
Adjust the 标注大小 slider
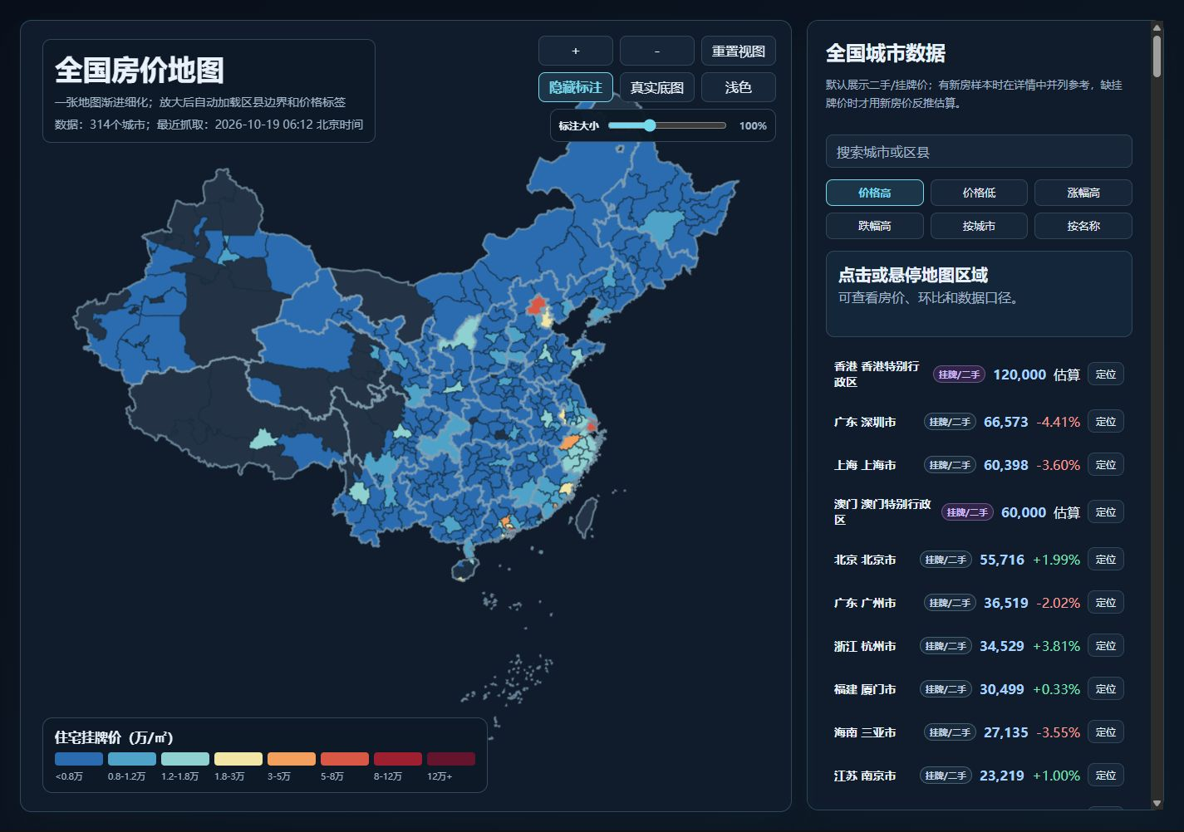click(x=667, y=125)
